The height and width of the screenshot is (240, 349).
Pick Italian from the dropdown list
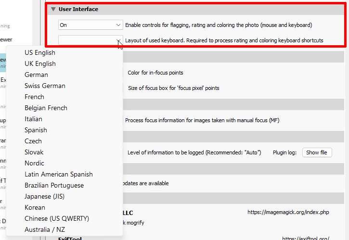tap(33, 119)
